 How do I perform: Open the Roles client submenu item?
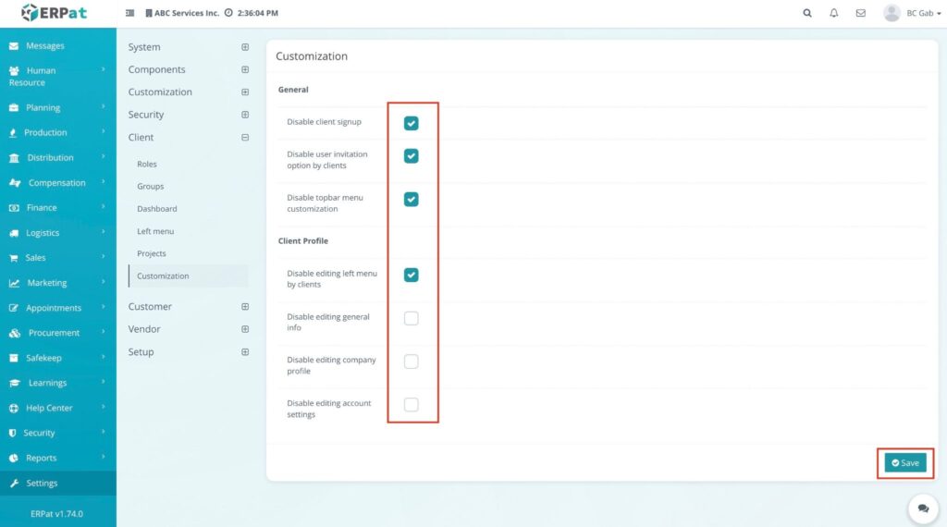(147, 164)
